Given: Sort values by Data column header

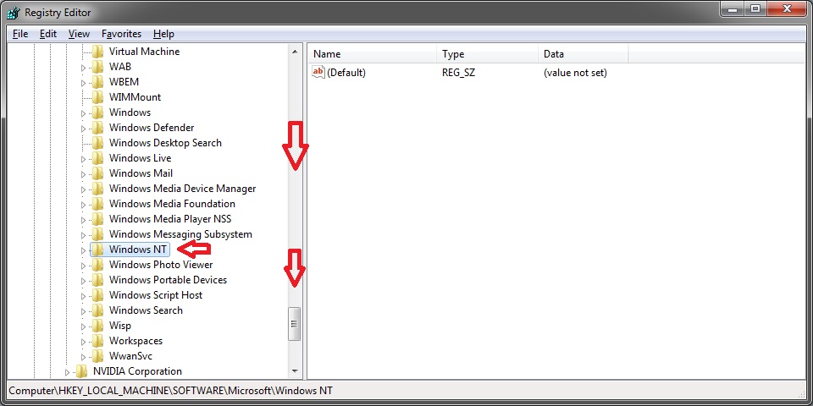Looking at the screenshot, I should click(x=583, y=54).
